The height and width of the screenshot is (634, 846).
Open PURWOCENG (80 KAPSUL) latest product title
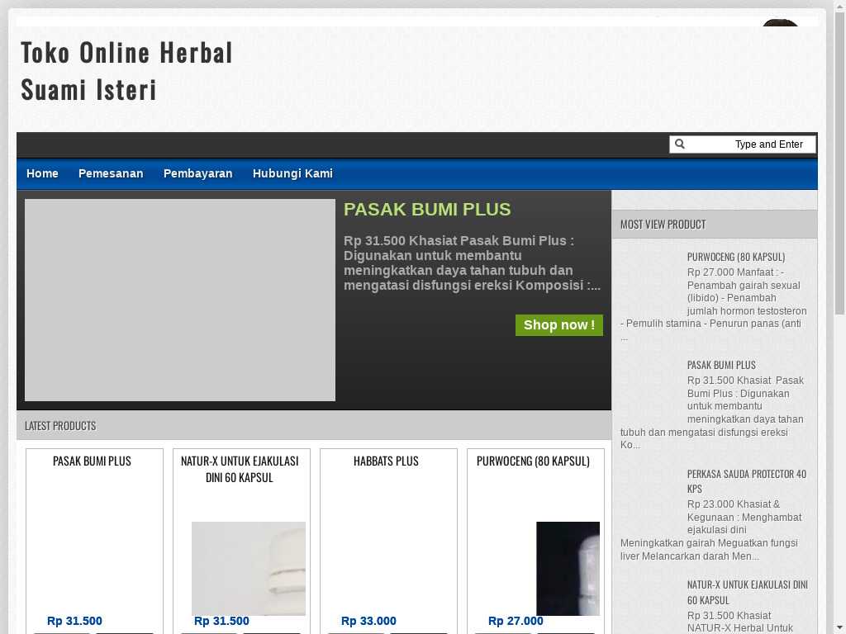click(533, 461)
